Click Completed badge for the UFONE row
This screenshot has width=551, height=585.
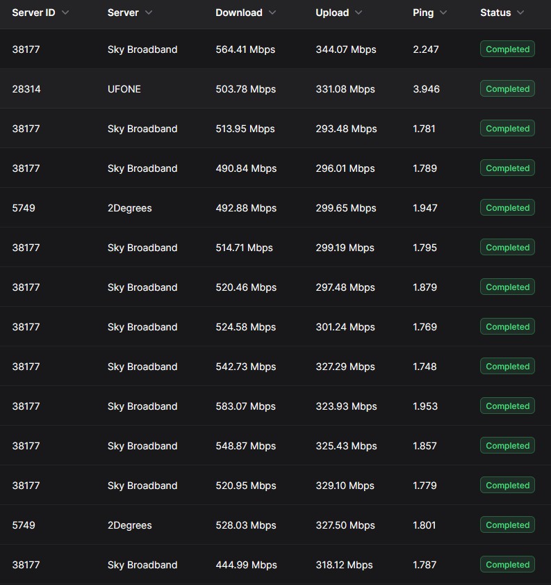[x=507, y=89]
